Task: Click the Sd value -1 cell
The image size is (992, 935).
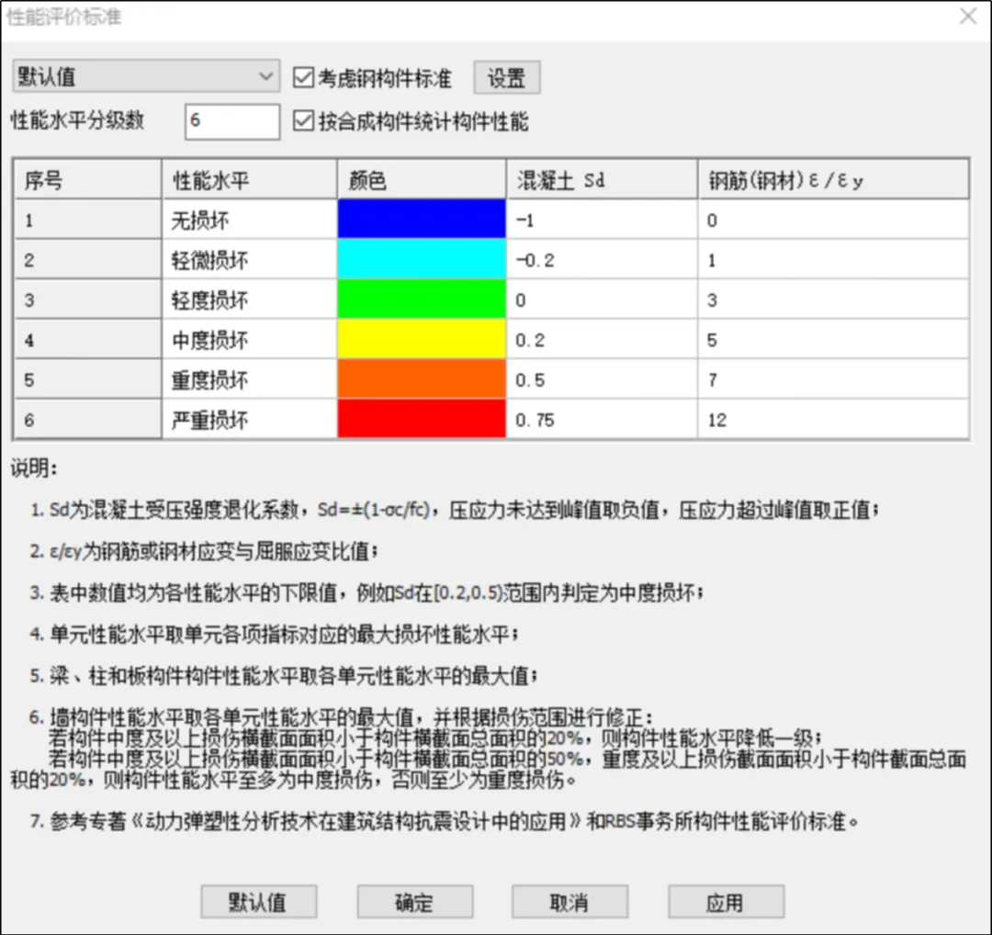Action: click(x=602, y=220)
